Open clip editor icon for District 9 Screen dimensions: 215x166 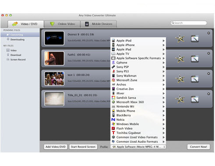[x=195, y=39]
